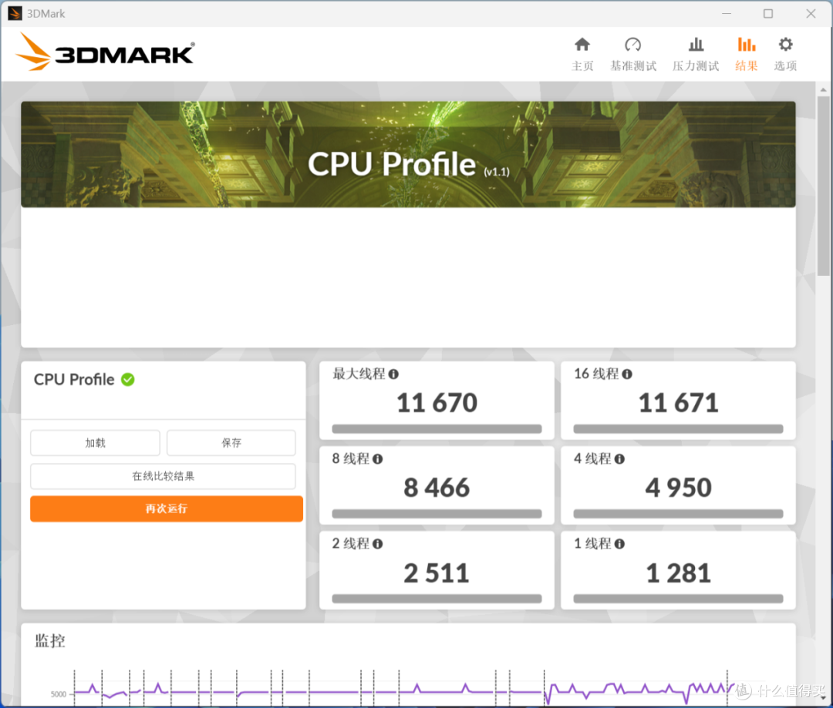Close the 3DMark window
Screen dimensions: 833x708
[x=811, y=13]
